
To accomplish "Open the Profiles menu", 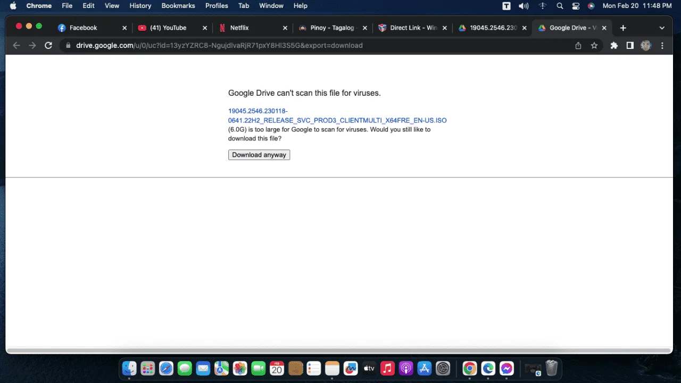I will pos(217,6).
